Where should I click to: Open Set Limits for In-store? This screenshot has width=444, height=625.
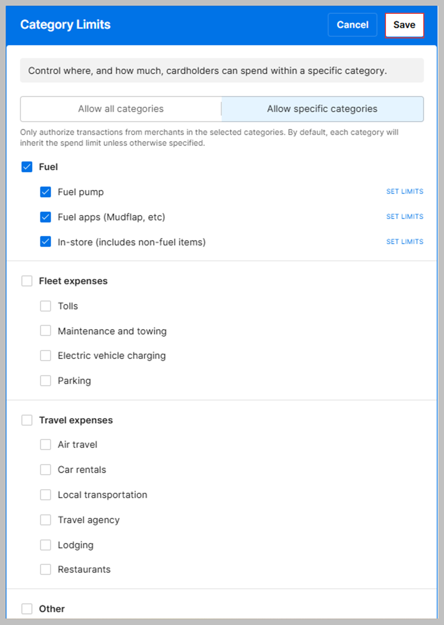405,242
